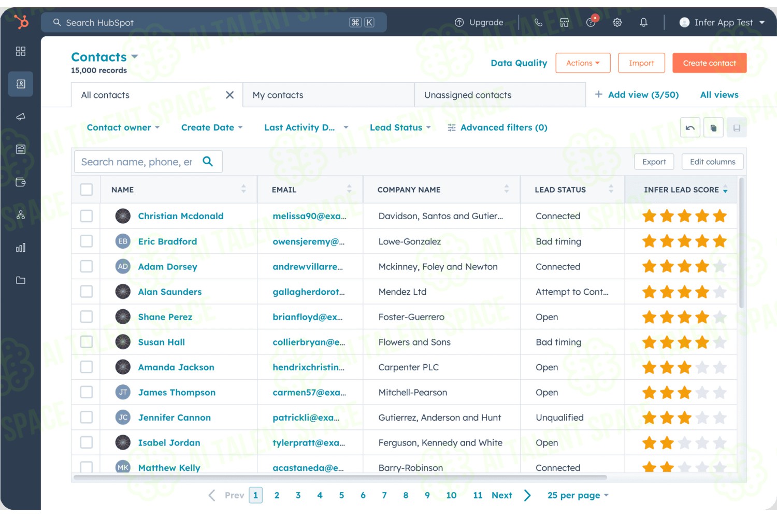Viewport: 777px width, 518px height.
Task: Open the Marketplace storefront icon
Action: coord(564,22)
